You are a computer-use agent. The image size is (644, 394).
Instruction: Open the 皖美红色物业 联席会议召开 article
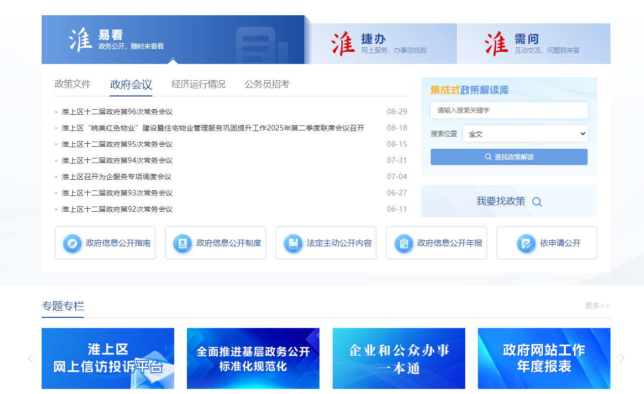point(213,128)
